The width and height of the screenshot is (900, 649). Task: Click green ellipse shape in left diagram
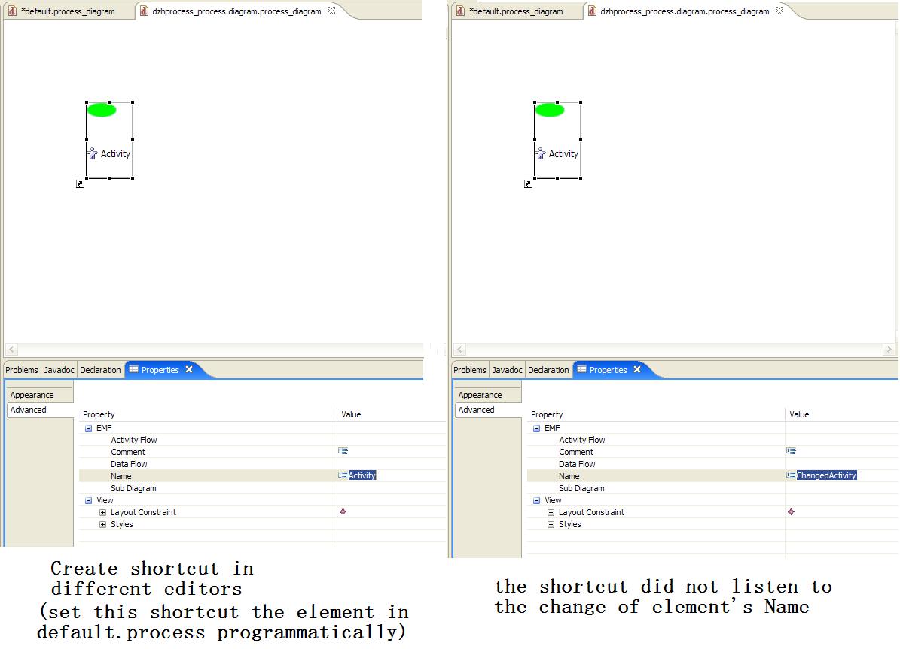point(102,110)
